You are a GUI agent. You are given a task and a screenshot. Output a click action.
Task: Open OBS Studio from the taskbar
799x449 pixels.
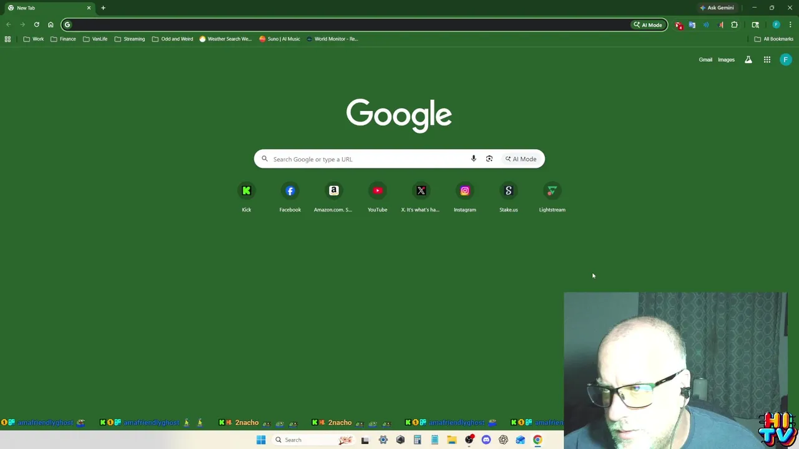(x=469, y=440)
